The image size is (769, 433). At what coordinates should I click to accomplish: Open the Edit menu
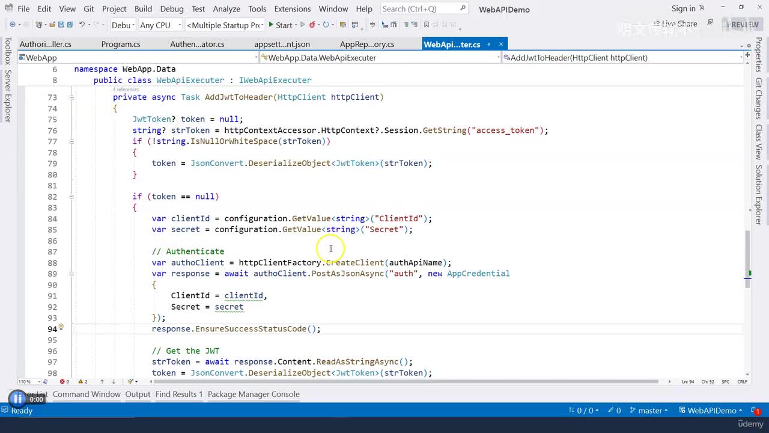(44, 9)
